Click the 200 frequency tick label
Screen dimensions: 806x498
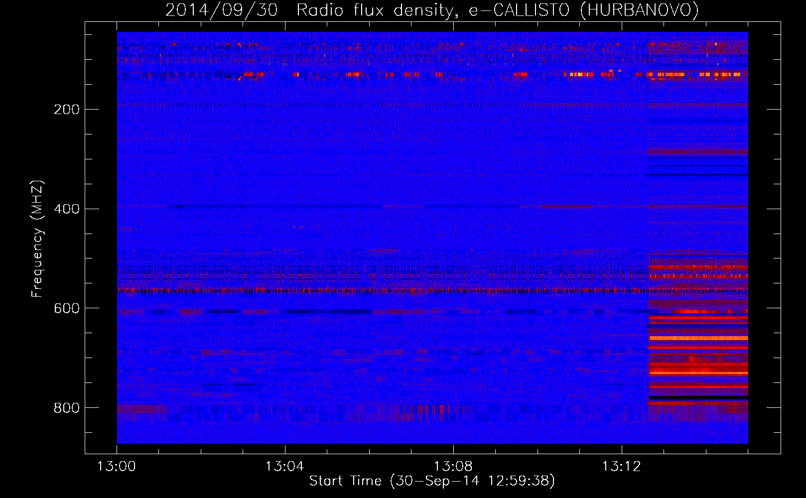pos(67,110)
